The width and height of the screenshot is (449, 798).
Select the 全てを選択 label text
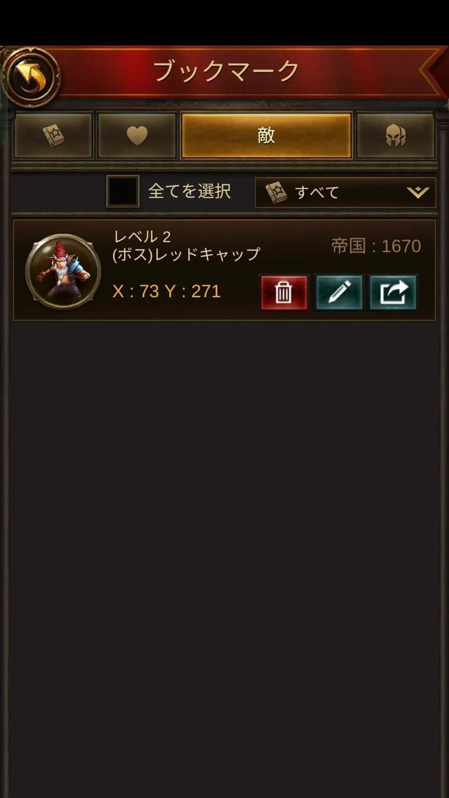(x=189, y=191)
